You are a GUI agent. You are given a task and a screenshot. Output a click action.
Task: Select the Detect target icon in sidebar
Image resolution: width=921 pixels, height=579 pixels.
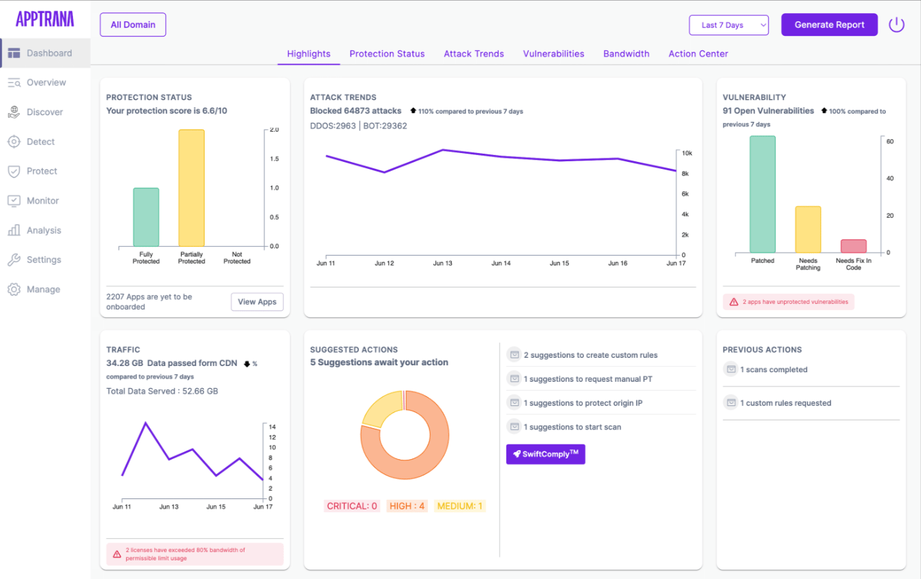coord(14,142)
